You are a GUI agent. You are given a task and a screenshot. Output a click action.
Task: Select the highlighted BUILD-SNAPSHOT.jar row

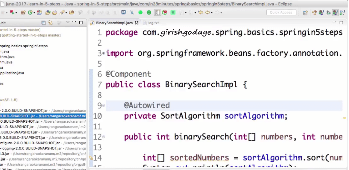(43, 116)
